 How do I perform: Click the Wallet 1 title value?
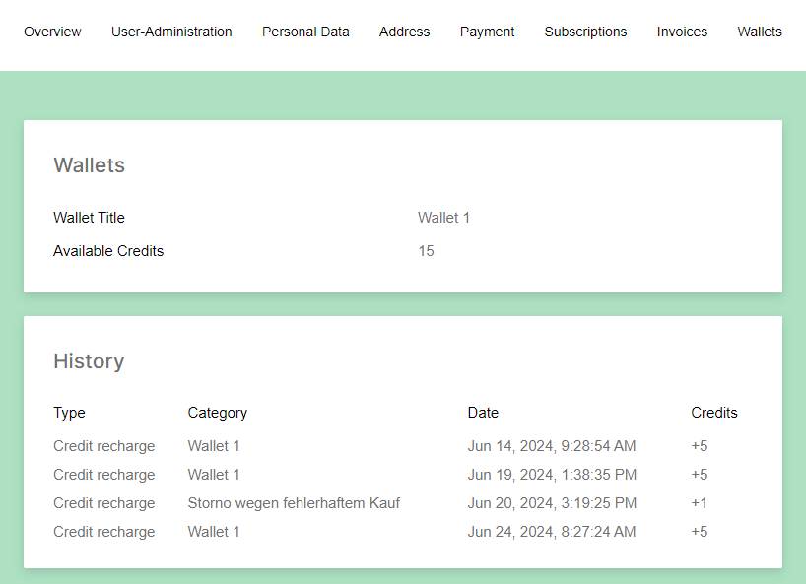[443, 218]
